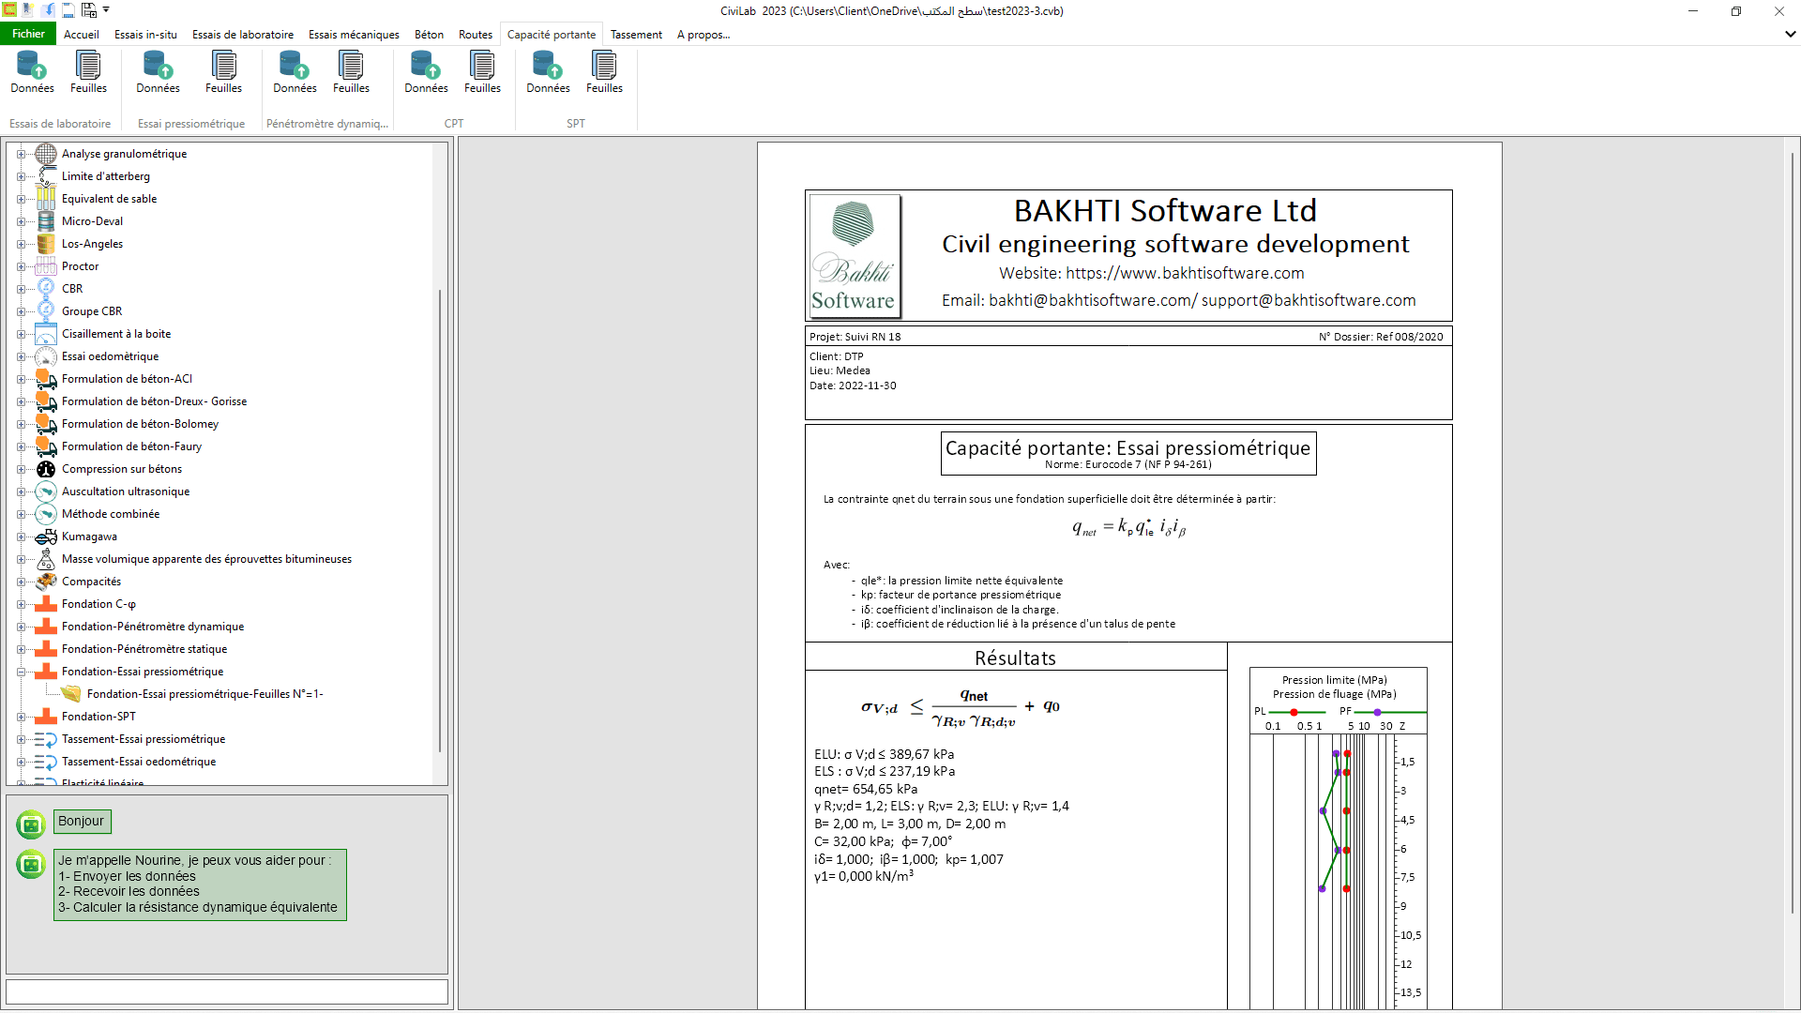Collapse the ribbon with the chevron arrow
Screen dimensions: 1801x1013
click(1790, 34)
